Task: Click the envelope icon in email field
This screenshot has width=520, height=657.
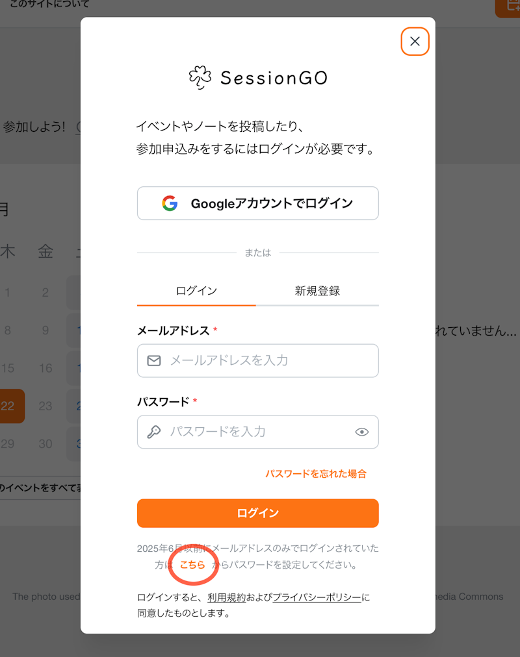Action: coord(154,360)
